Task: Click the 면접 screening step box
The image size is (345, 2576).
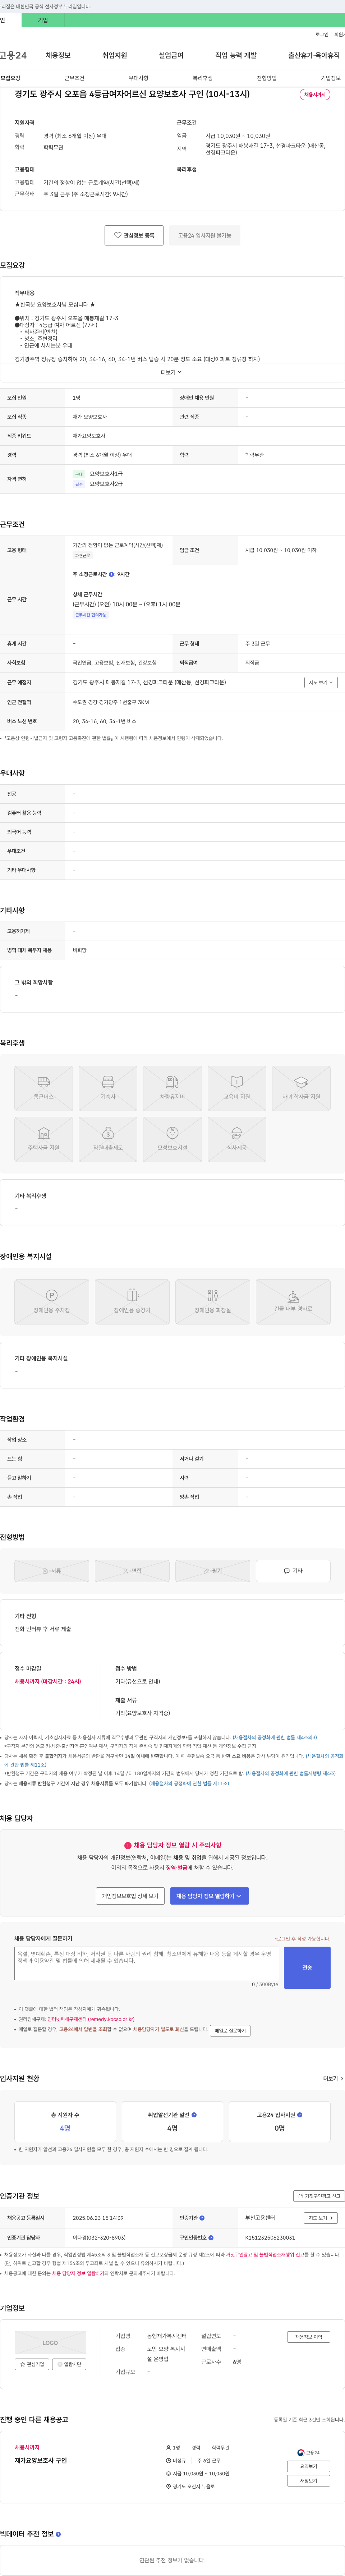Action: point(132,1571)
